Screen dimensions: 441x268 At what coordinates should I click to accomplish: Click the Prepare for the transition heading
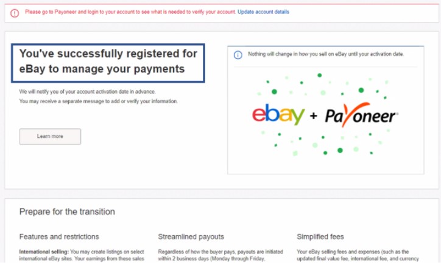tap(67, 211)
